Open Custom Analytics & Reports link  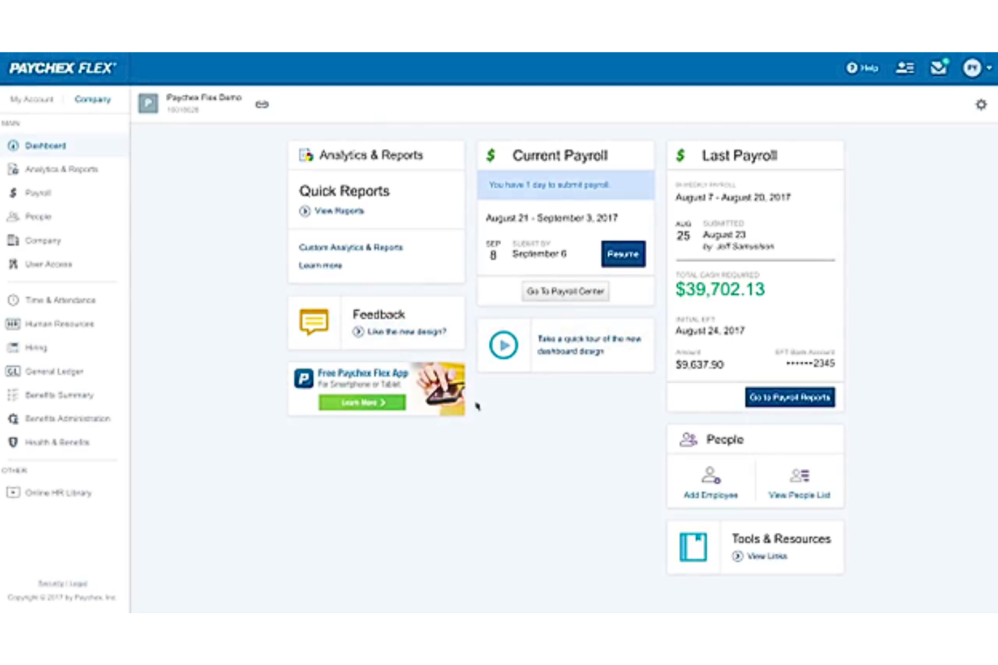tap(351, 247)
